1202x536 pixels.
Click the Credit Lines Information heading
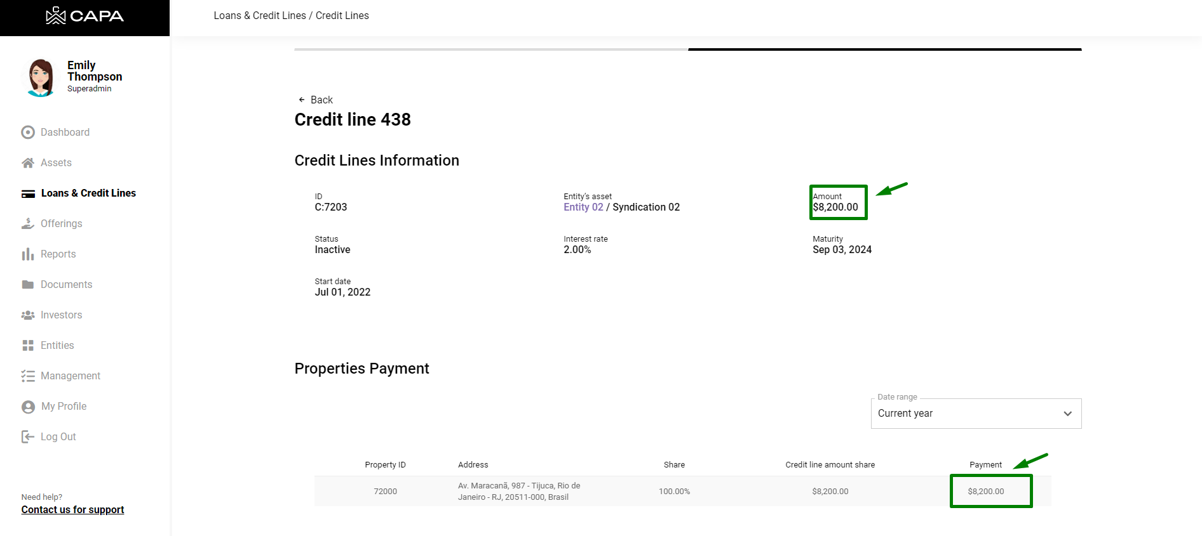click(377, 160)
